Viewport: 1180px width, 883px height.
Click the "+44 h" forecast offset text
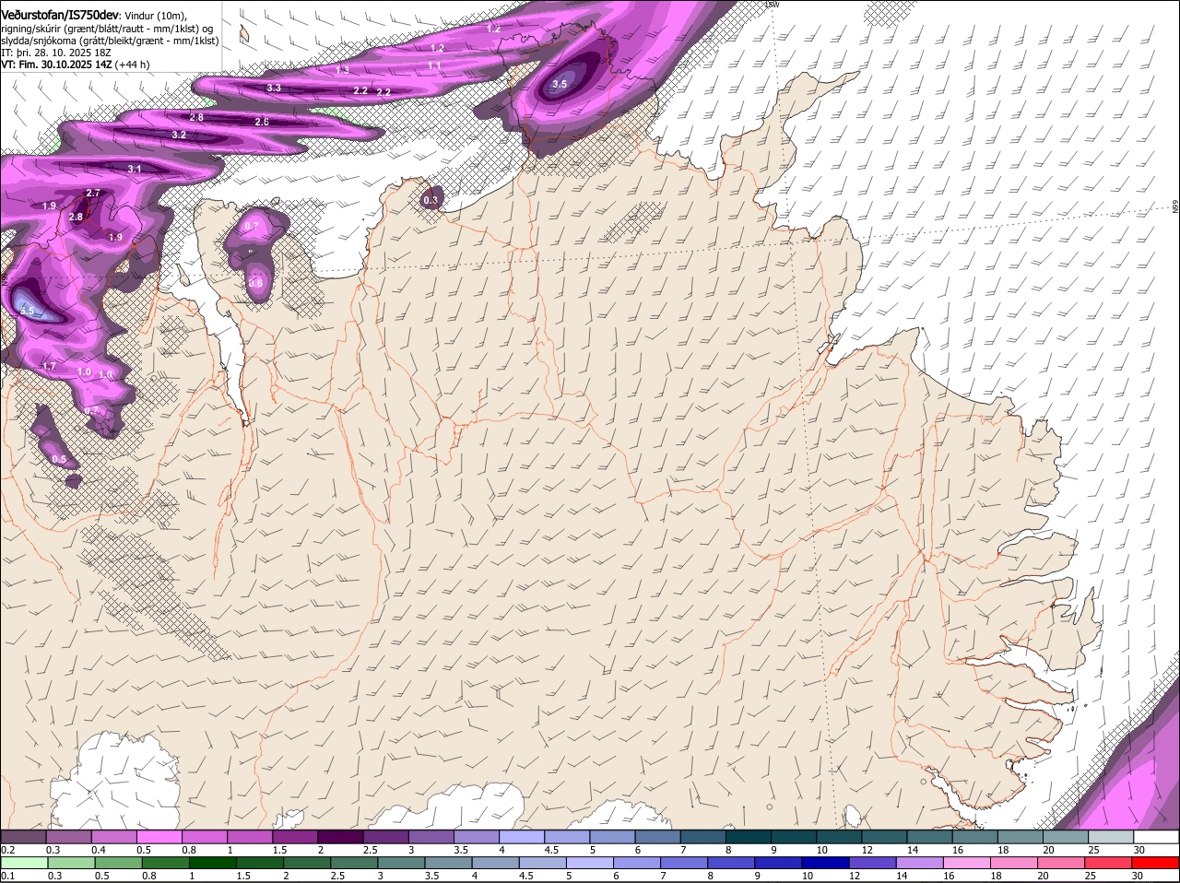click(132, 65)
